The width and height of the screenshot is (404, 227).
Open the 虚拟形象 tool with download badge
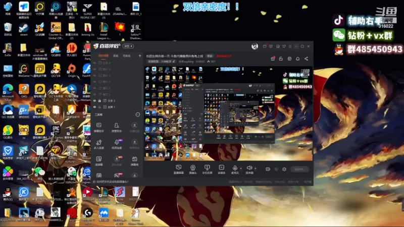tap(117, 161)
